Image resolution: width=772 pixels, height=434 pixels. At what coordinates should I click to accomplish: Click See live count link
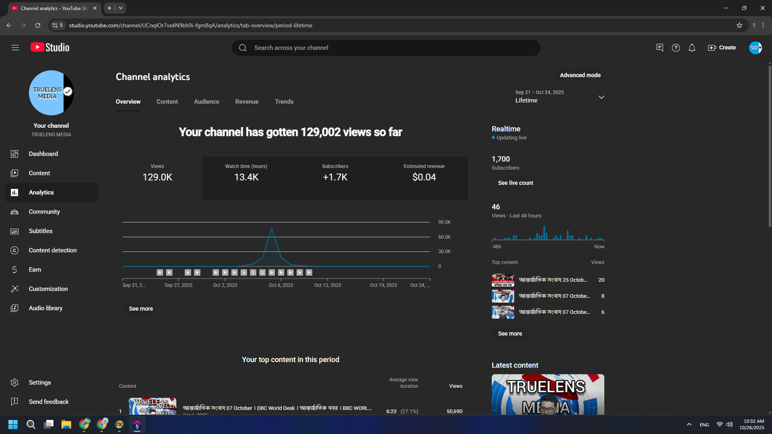515,183
